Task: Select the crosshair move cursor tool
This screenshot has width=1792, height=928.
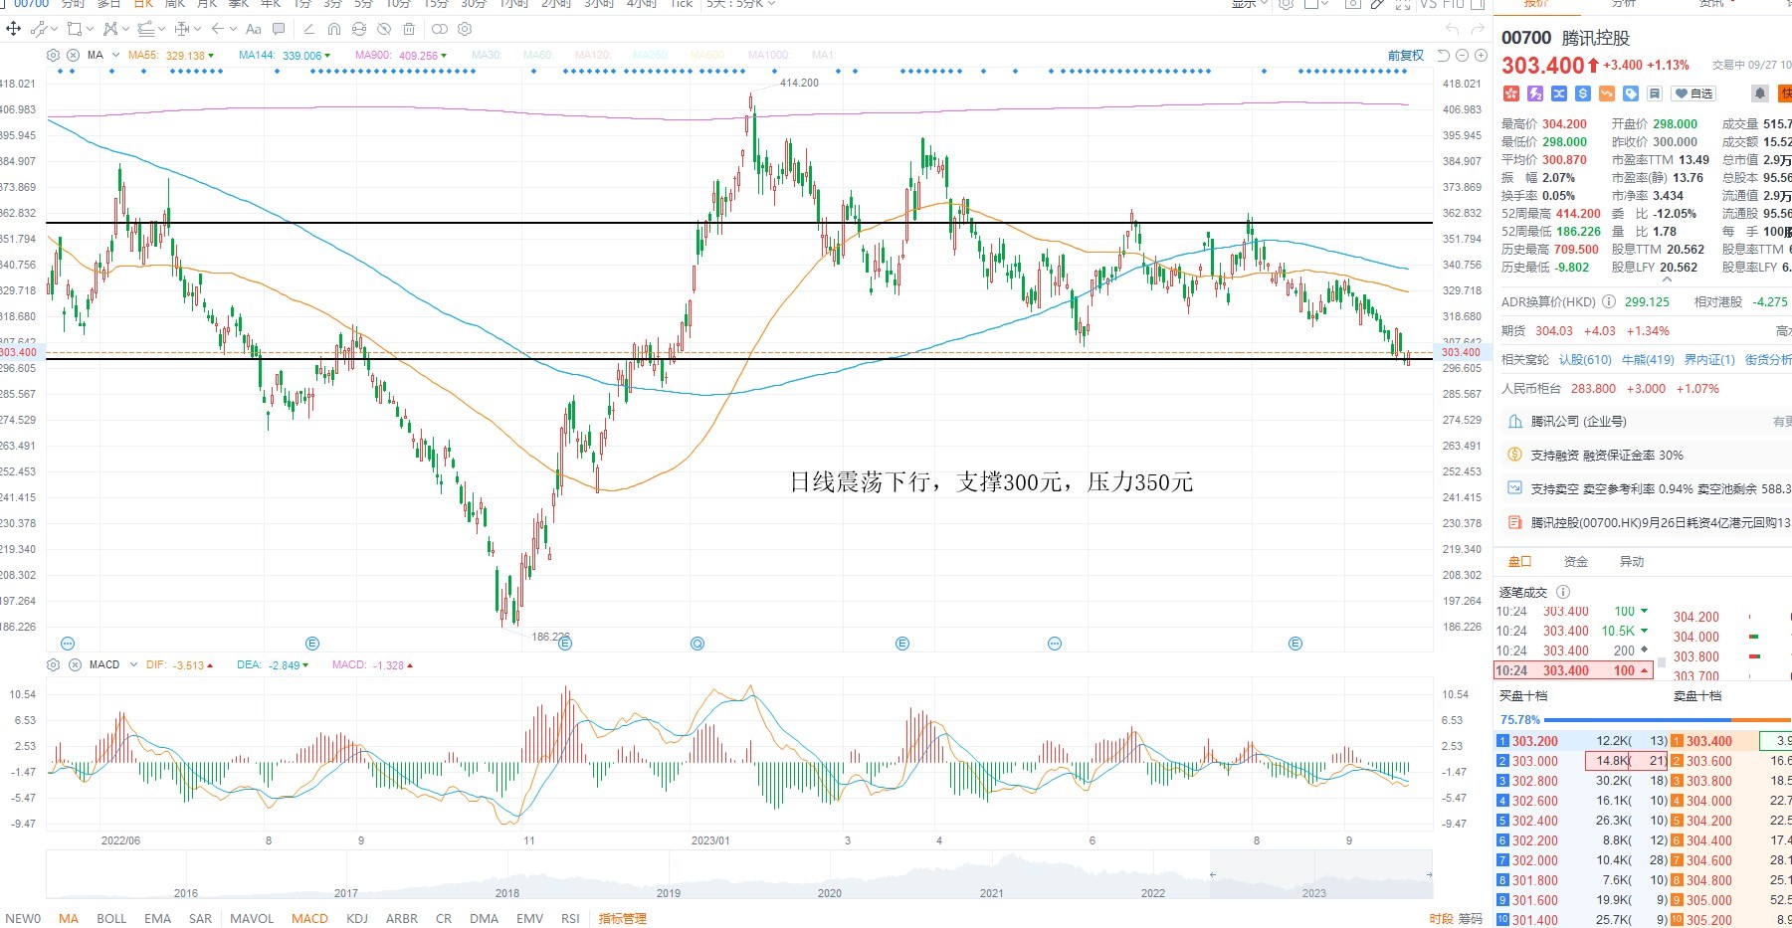Action: pyautogui.click(x=14, y=29)
